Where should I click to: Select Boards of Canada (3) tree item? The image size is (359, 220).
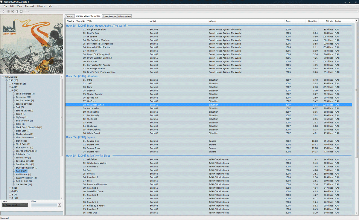pos(27,151)
